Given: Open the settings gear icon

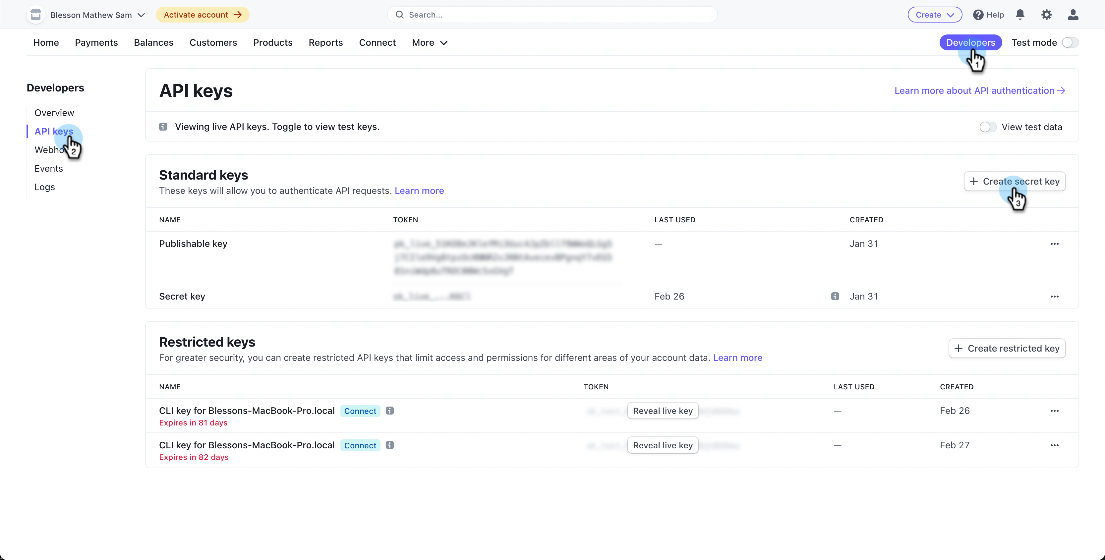Looking at the screenshot, I should pos(1046,15).
